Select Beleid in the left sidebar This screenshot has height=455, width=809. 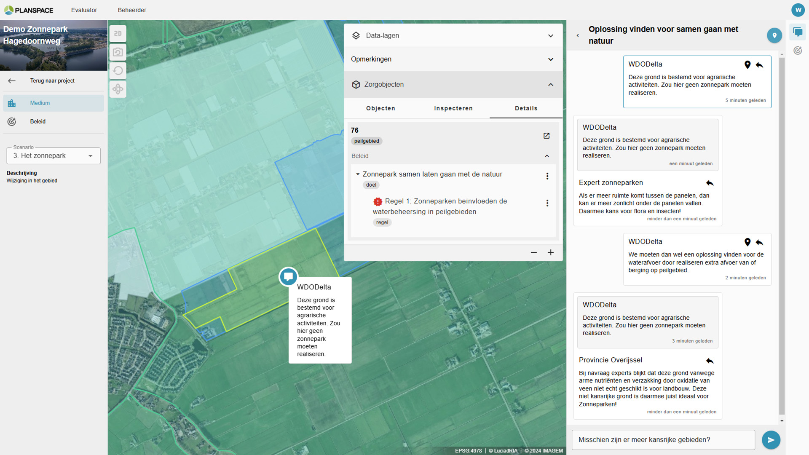click(38, 122)
